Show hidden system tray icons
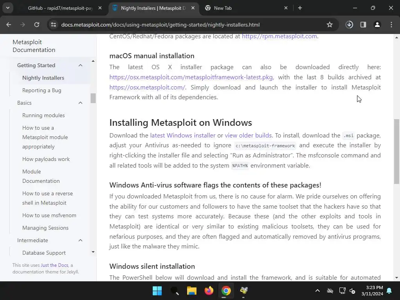Screen dimensions: 400x300 tap(318, 291)
